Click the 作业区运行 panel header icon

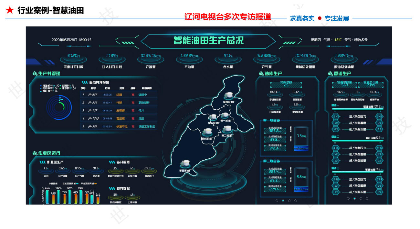34,153
